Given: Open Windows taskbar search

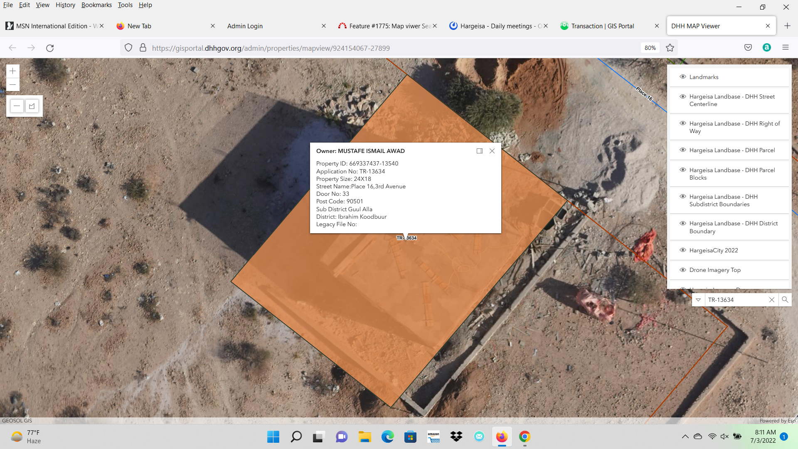Looking at the screenshot, I should coord(296,437).
